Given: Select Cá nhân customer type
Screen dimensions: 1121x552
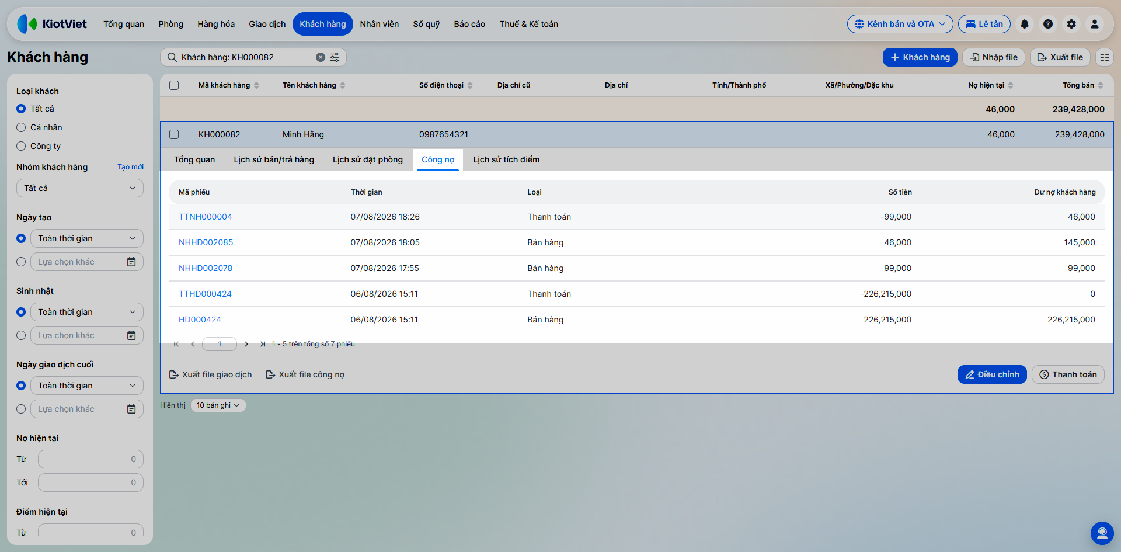Looking at the screenshot, I should (x=21, y=127).
